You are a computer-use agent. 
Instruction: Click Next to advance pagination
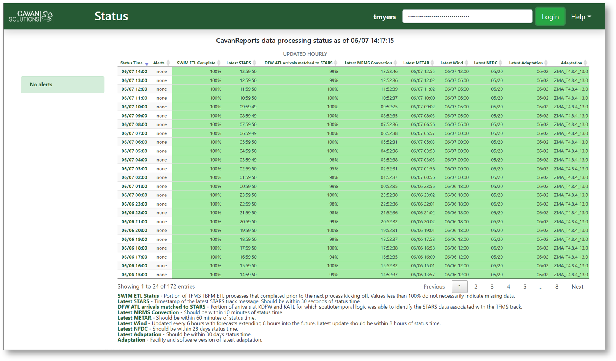tap(577, 287)
